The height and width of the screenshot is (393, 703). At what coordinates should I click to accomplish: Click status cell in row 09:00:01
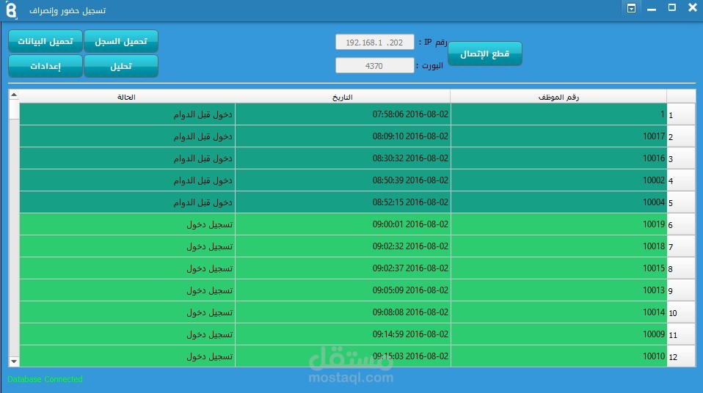point(128,224)
